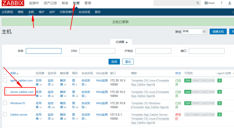Go to 自动发现 submenu
The image size is (234, 128).
(85, 12)
